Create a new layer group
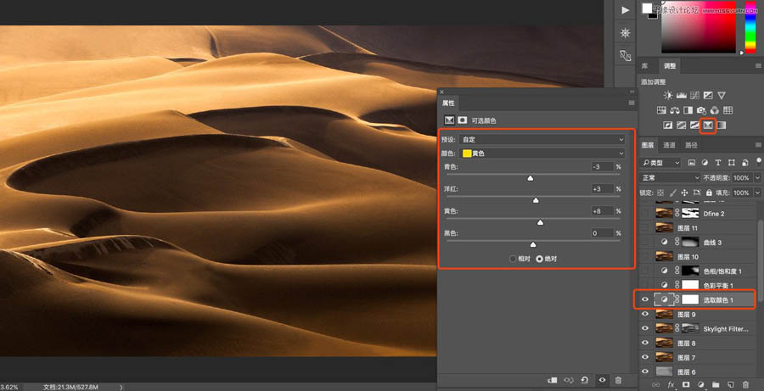The image size is (764, 391). [716, 385]
